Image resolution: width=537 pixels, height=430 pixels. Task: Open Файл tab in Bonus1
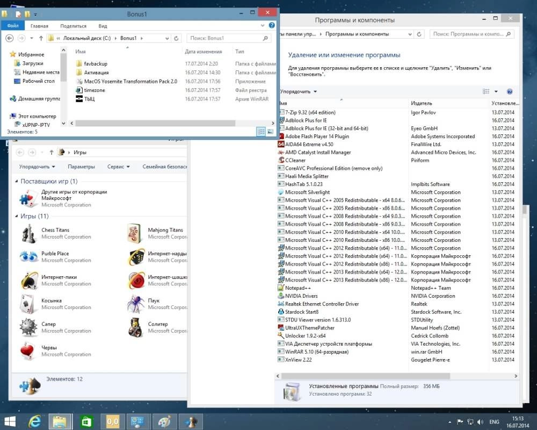point(13,26)
